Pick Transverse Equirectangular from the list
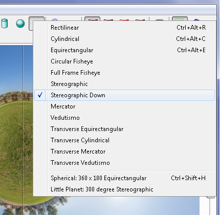 click(x=124, y=129)
